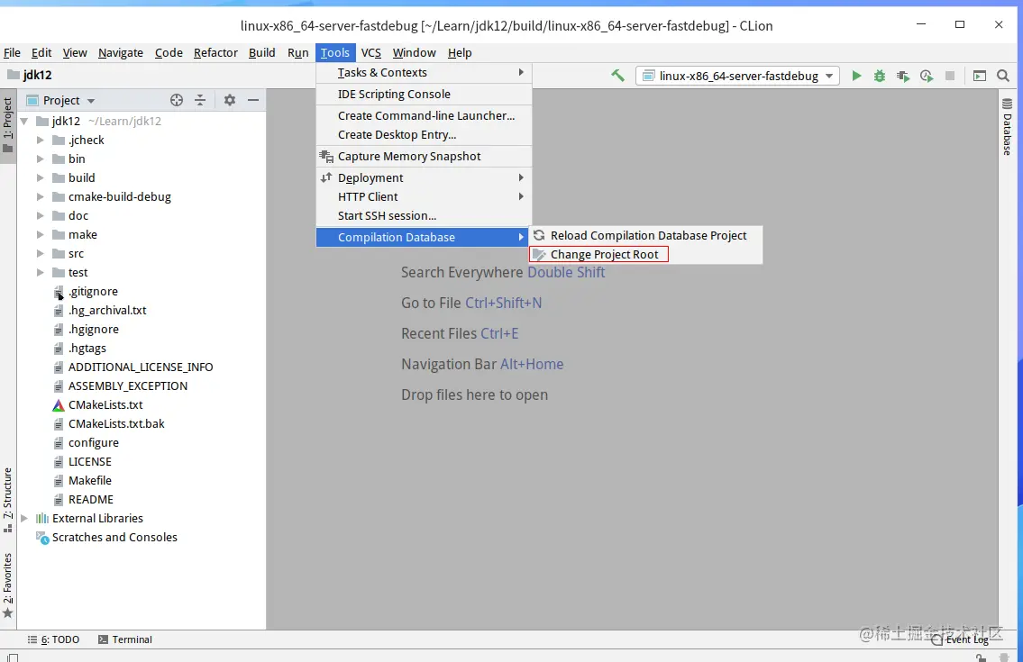The image size is (1023, 662).
Task: Select ADDITIONAL_LICENSE_INFO file
Action: click(x=141, y=367)
